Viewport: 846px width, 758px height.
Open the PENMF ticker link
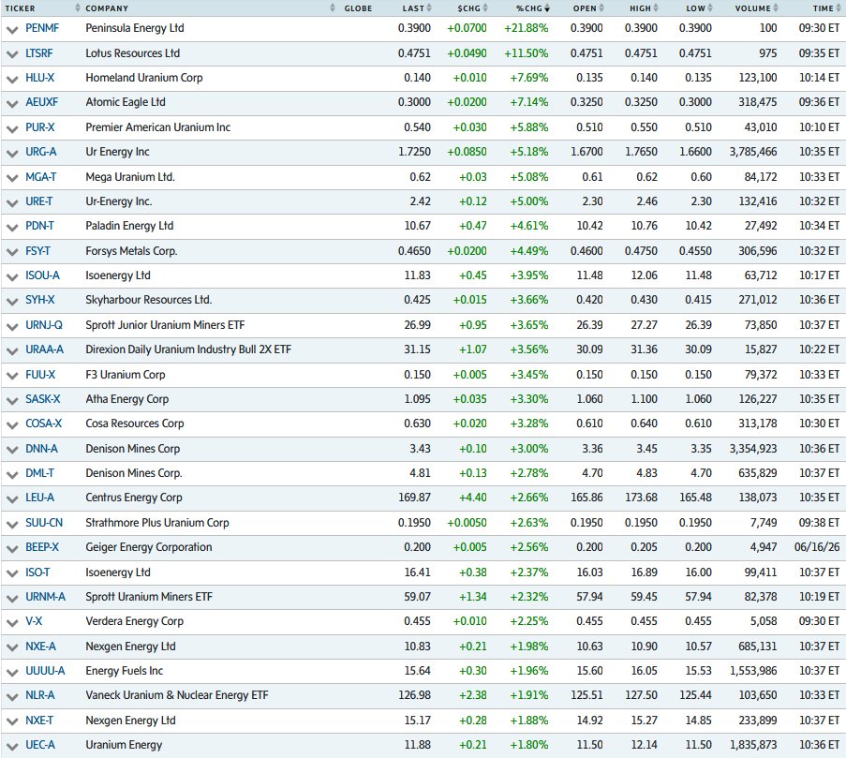tap(42, 28)
